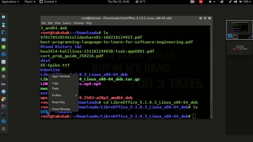Click the volume speaker icon in top bar
This screenshot has width=253, height=142.
tap(236, 2)
